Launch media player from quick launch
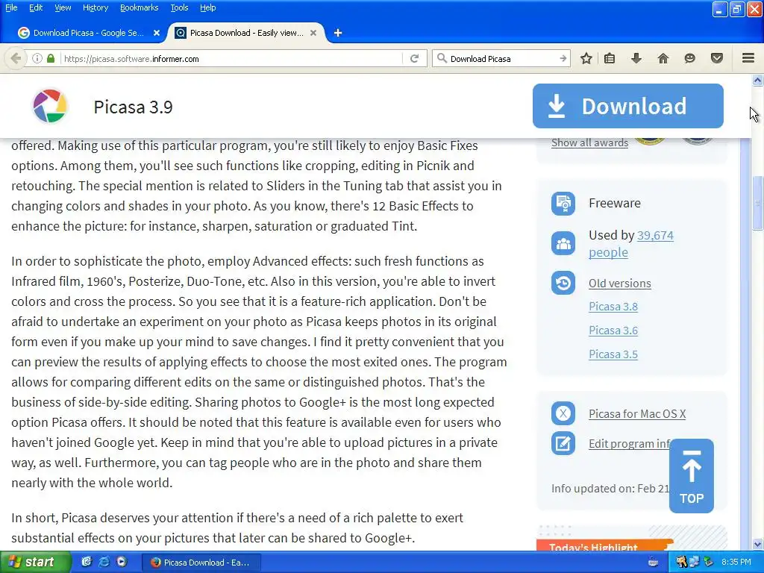Screen dimensions: 764x573 (x=122, y=562)
